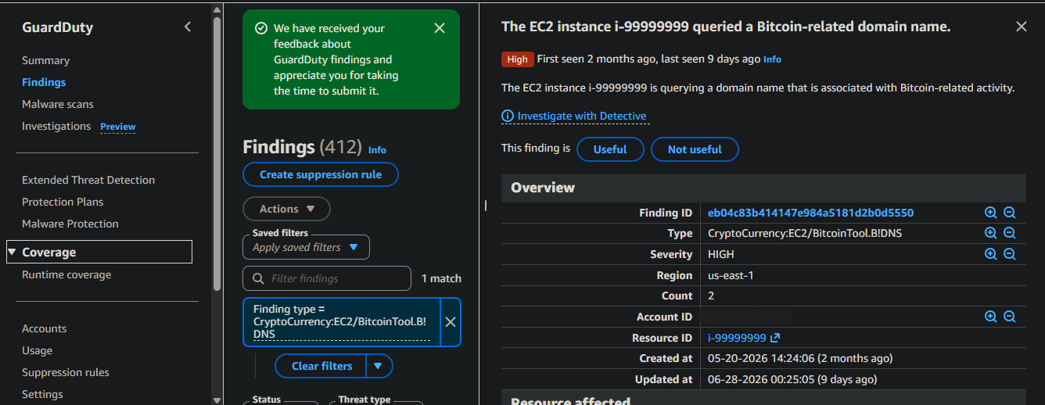Zoom out filter on Severity row
Image resolution: width=1045 pixels, height=405 pixels.
tap(1009, 254)
